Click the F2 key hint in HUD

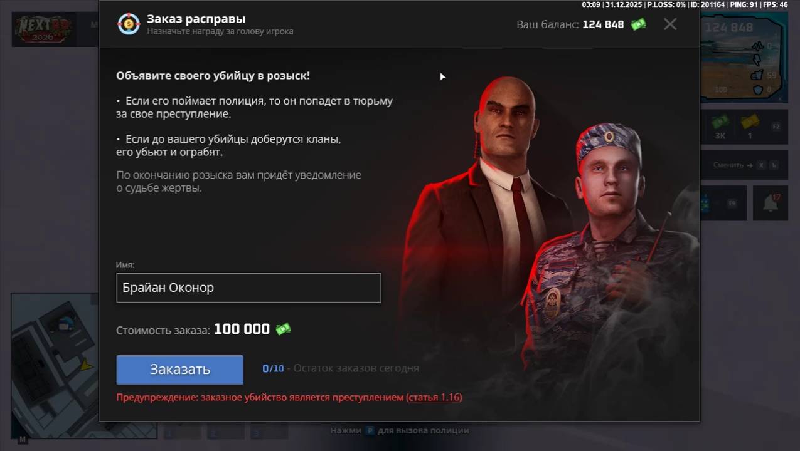click(x=776, y=127)
